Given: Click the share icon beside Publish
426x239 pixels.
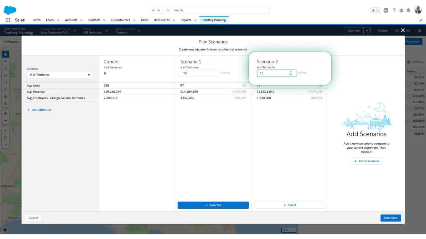Looking at the screenshot, I should coord(397,31).
